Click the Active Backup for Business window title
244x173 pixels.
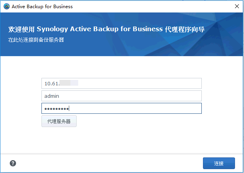pos(42,7)
